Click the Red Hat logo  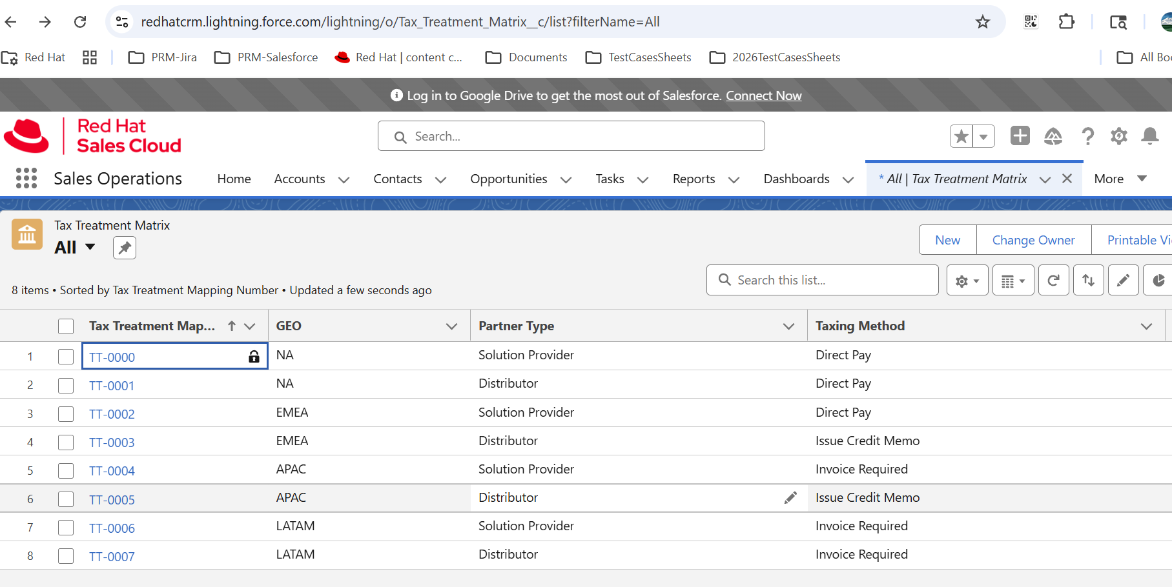92,135
